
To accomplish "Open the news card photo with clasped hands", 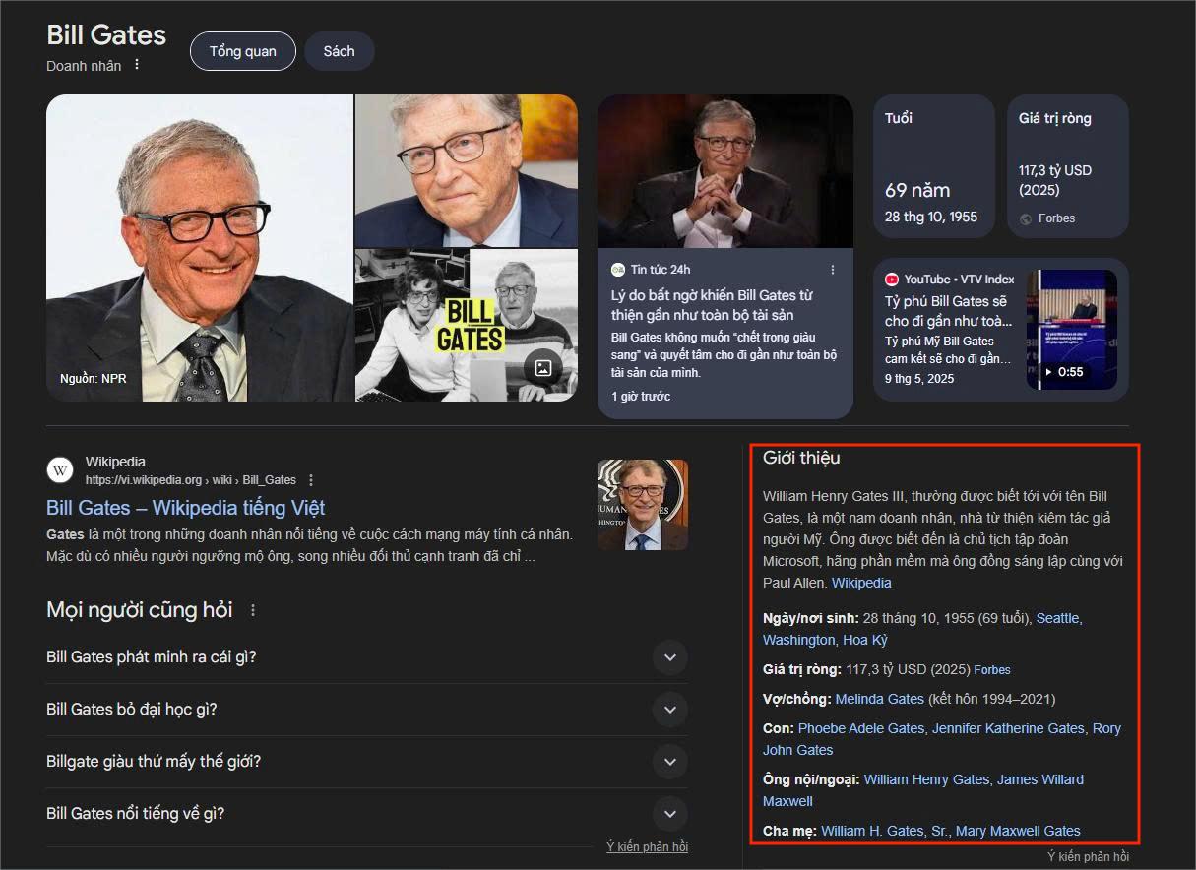I will click(x=725, y=171).
